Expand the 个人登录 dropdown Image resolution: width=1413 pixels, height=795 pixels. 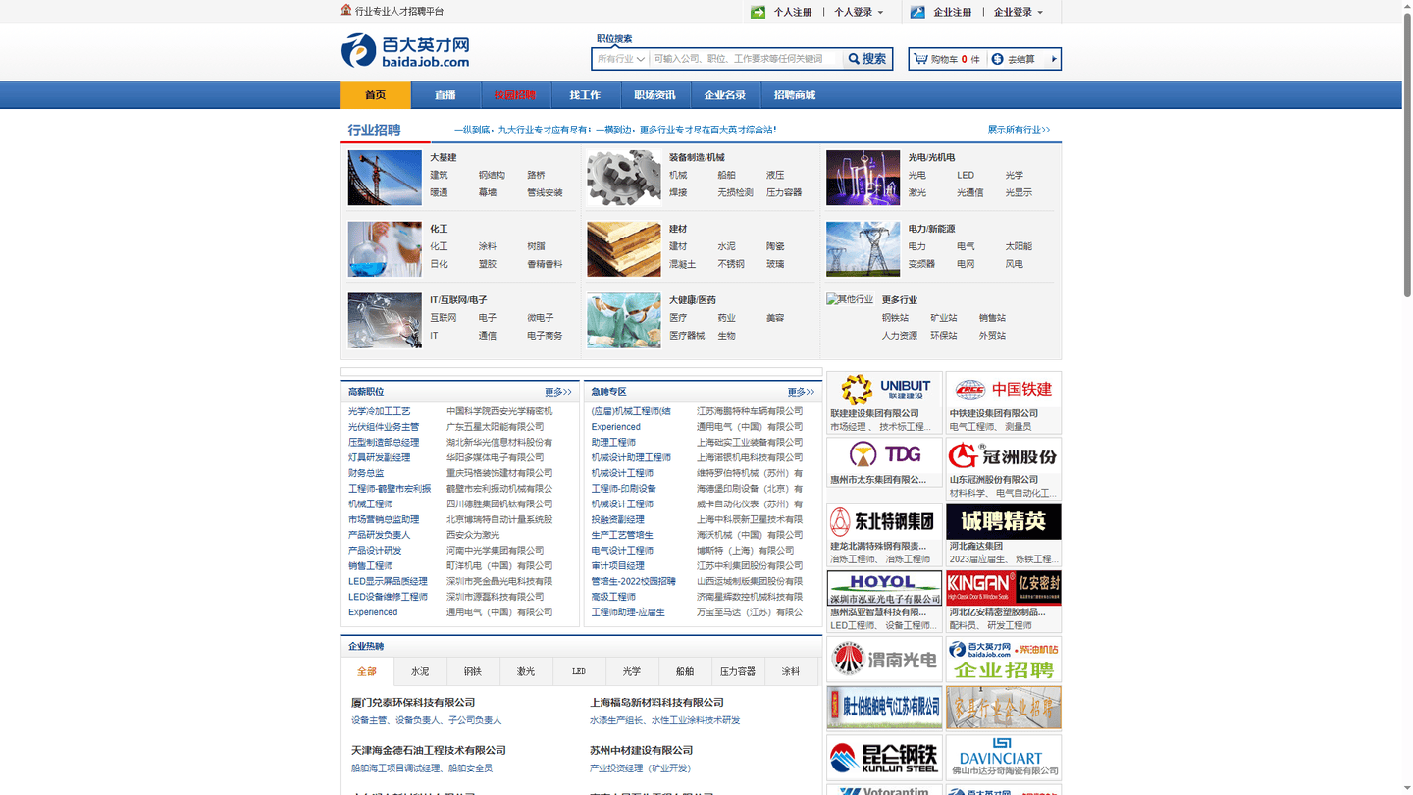(x=859, y=13)
